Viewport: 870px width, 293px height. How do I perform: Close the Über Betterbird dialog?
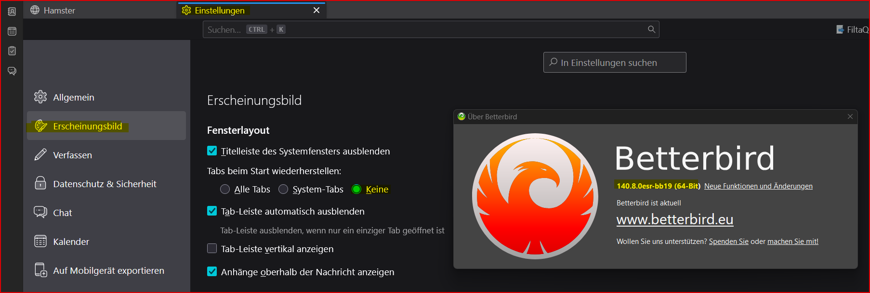850,116
